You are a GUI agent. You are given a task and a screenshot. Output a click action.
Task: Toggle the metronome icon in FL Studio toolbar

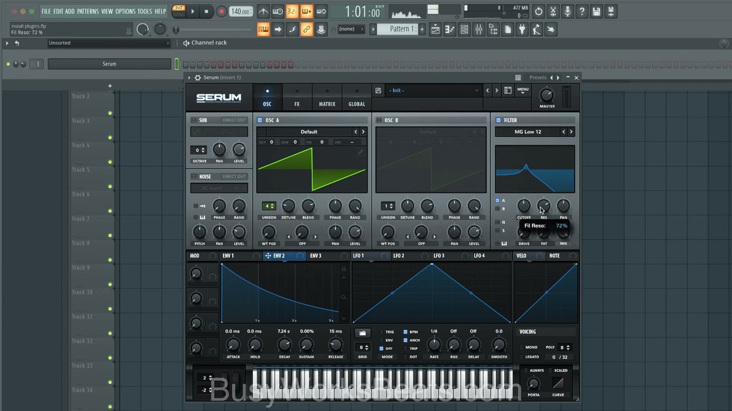(263, 11)
